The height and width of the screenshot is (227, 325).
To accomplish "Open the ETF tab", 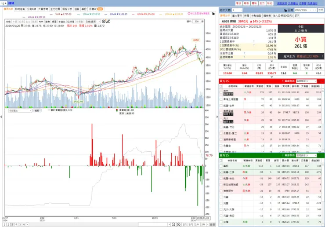I will pyautogui.click(x=296, y=16).
